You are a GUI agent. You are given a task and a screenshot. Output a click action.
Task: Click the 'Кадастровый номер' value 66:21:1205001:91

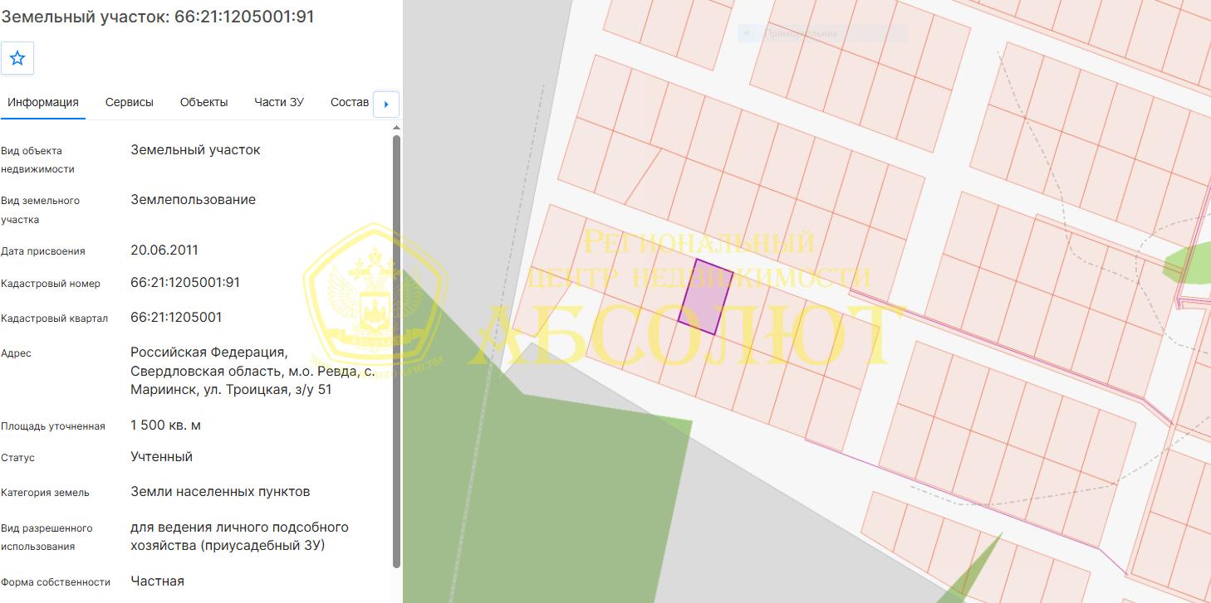coord(185,283)
